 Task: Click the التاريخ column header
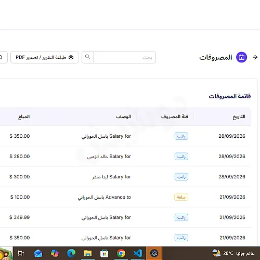(x=239, y=116)
